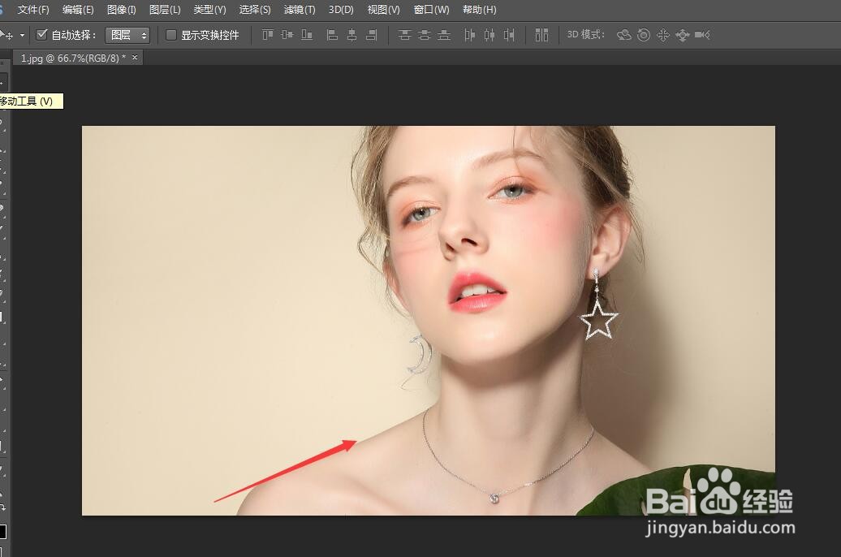Open the 选择(S) menu
841x557 pixels.
255,10
